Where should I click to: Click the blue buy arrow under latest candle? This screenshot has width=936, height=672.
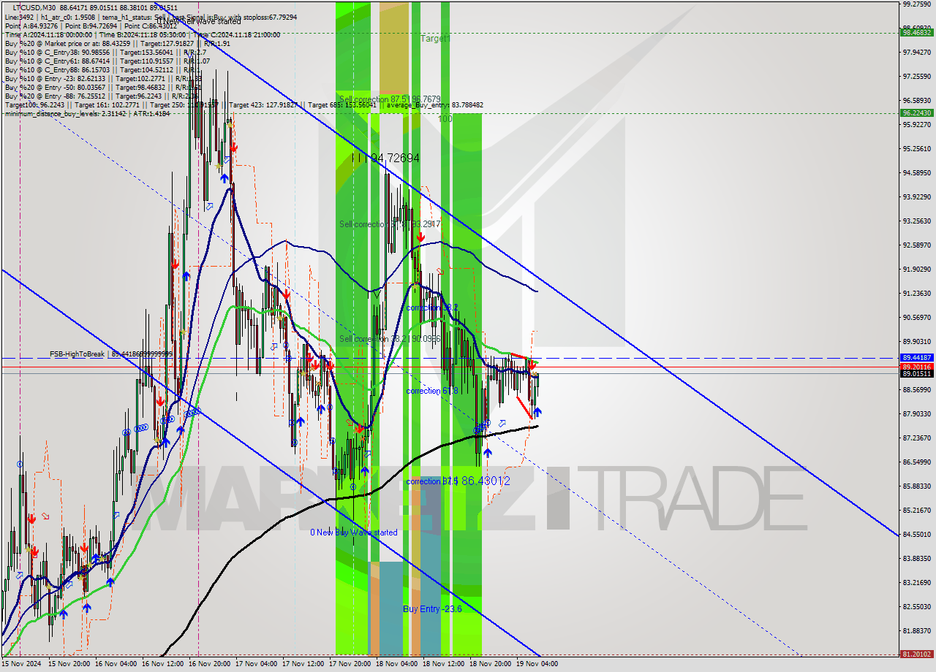click(x=537, y=413)
